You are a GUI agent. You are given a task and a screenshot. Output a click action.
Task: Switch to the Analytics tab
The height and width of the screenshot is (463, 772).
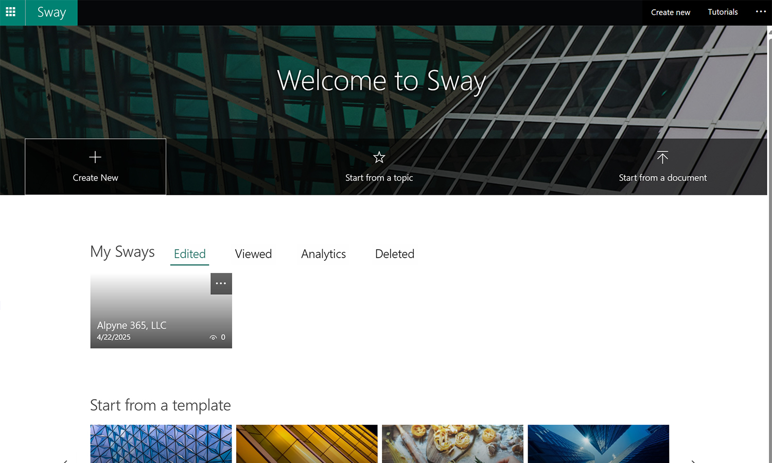(x=323, y=254)
